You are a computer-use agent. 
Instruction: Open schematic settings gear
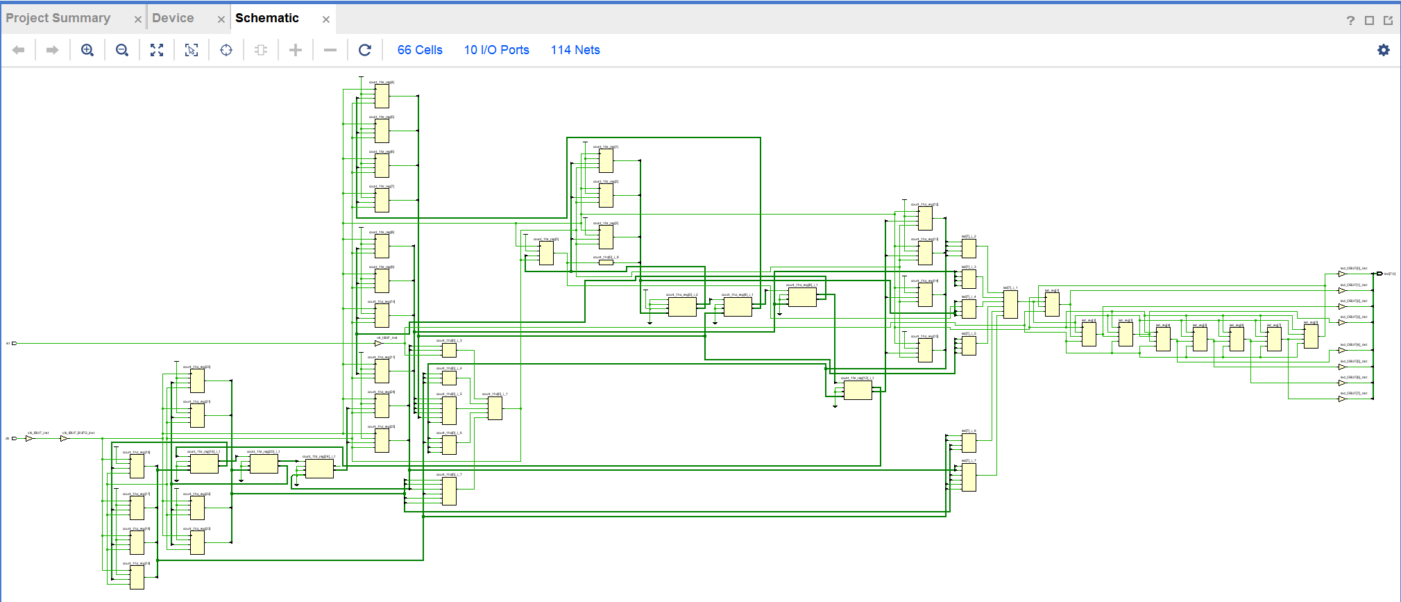1383,50
